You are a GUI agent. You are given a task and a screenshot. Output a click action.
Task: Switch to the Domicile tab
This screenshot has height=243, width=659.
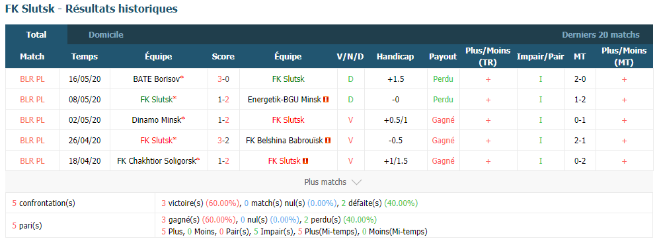(x=106, y=35)
